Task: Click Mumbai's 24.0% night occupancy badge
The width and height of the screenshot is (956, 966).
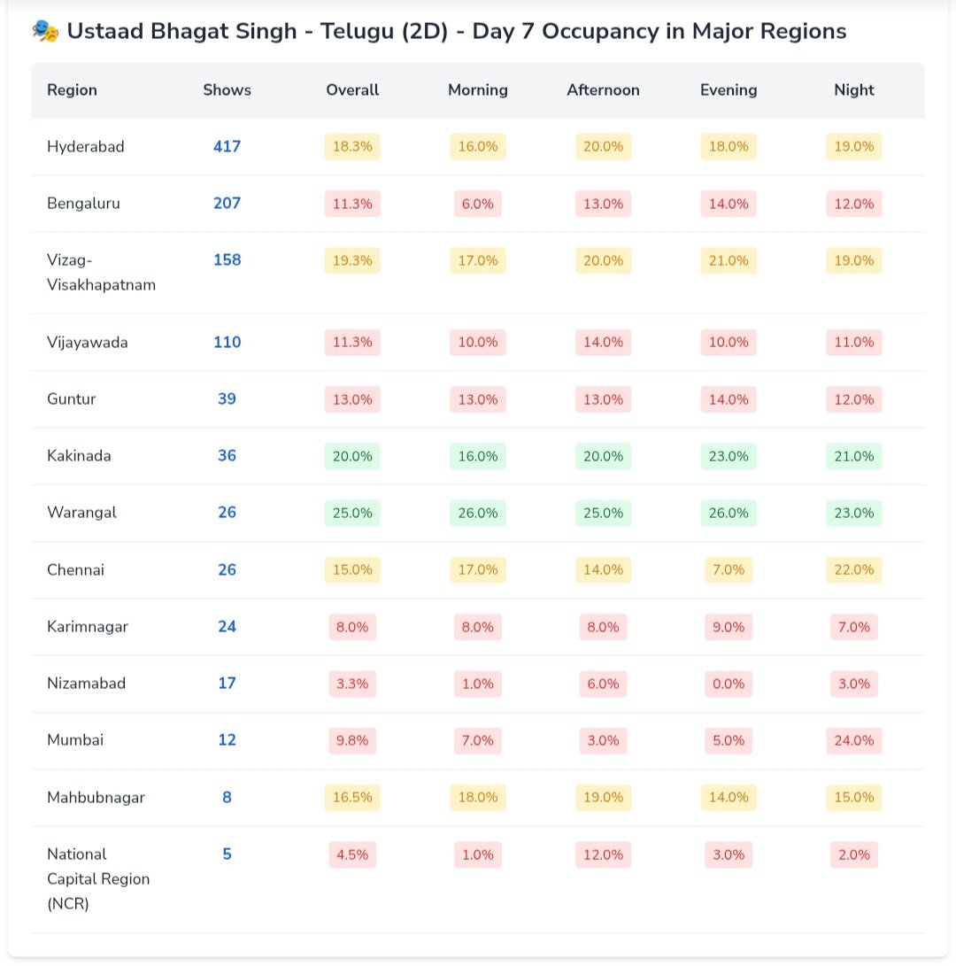Action: pos(854,741)
